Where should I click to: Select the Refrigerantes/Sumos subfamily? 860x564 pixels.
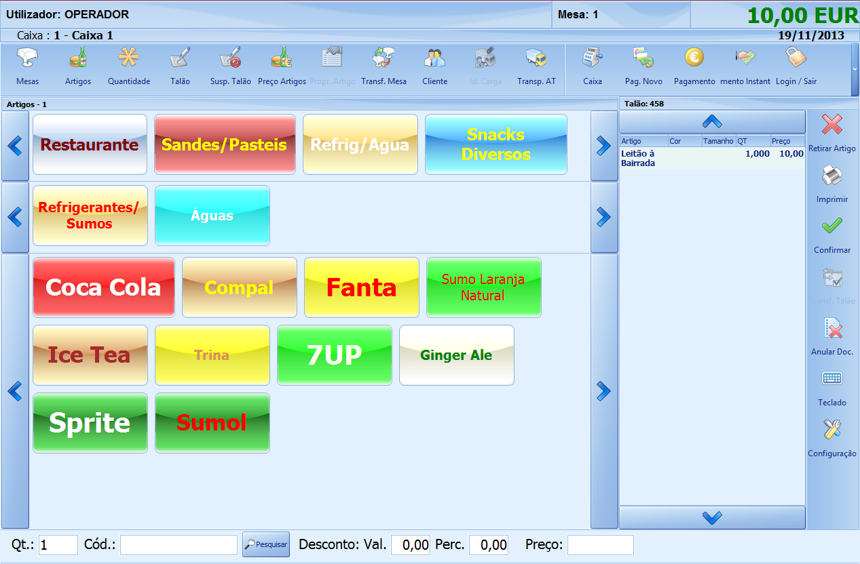pos(90,216)
